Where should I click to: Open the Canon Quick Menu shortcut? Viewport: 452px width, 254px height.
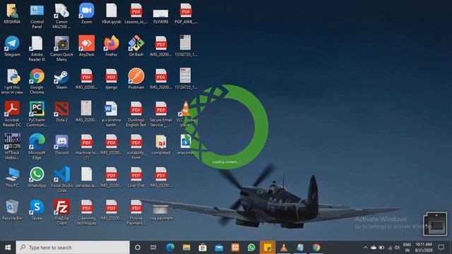tap(61, 49)
